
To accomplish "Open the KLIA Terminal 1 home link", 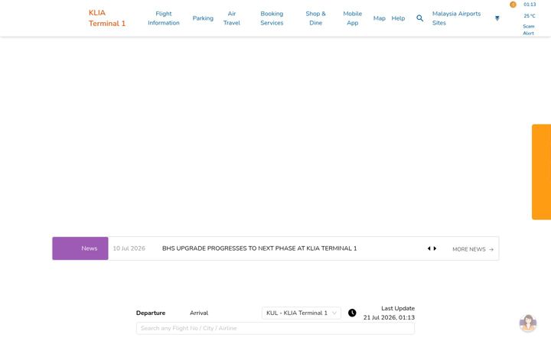I will coord(107,18).
